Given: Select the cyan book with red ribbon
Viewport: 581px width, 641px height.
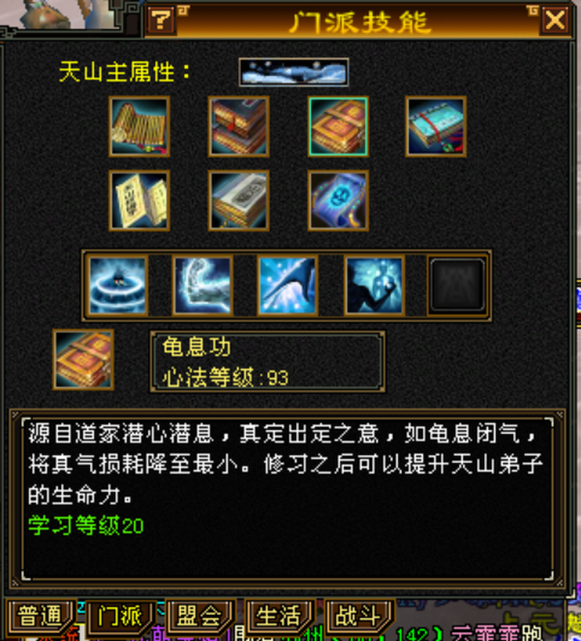Looking at the screenshot, I should point(436,127).
